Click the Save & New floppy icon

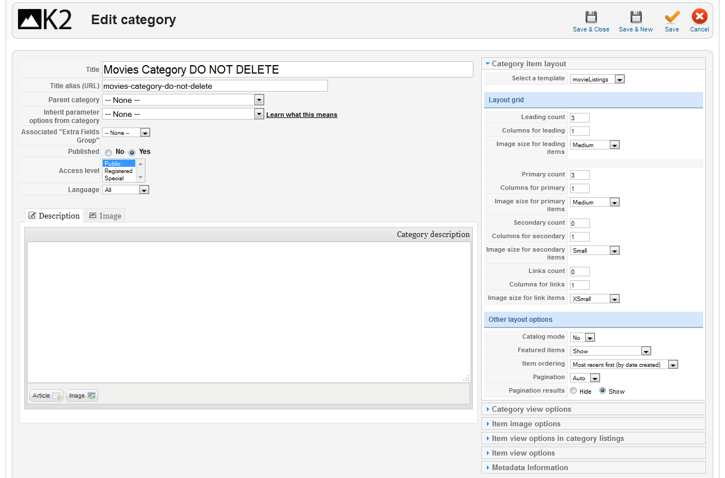click(636, 17)
